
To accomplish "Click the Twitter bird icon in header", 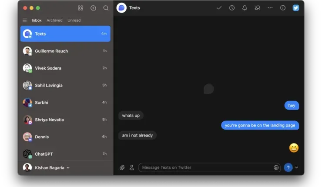I will (296, 8).
